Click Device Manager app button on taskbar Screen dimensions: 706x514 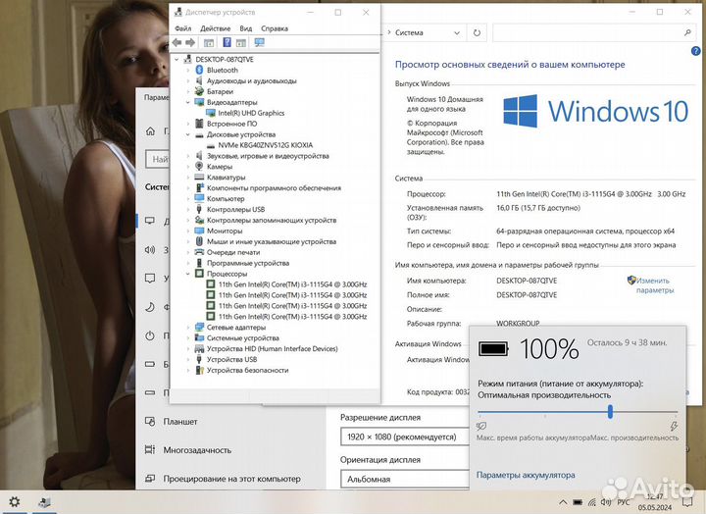pyautogui.click(x=44, y=502)
